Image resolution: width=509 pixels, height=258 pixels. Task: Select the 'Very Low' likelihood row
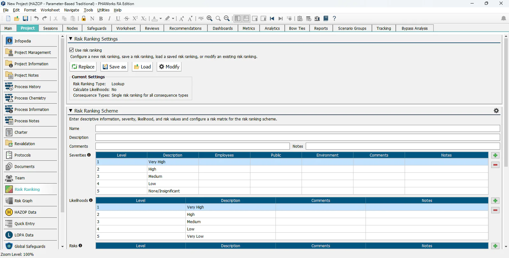(292, 236)
